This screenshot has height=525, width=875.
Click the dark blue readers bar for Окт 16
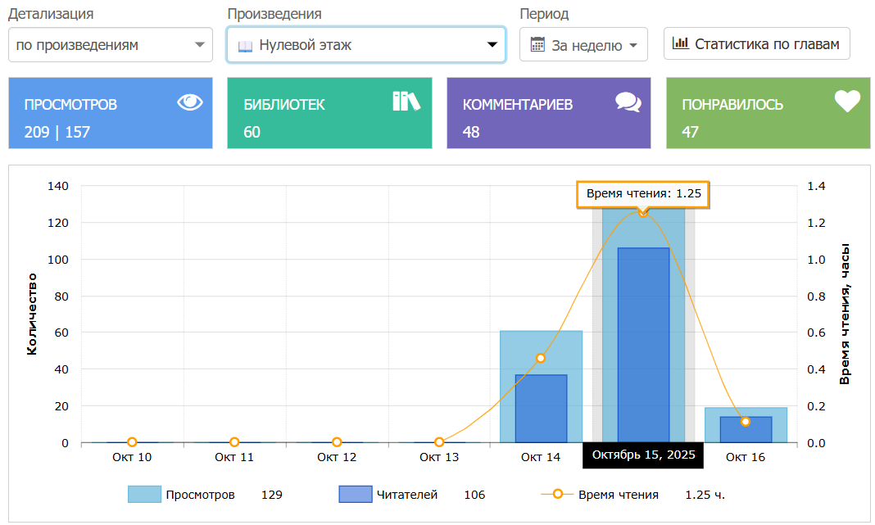tap(746, 430)
